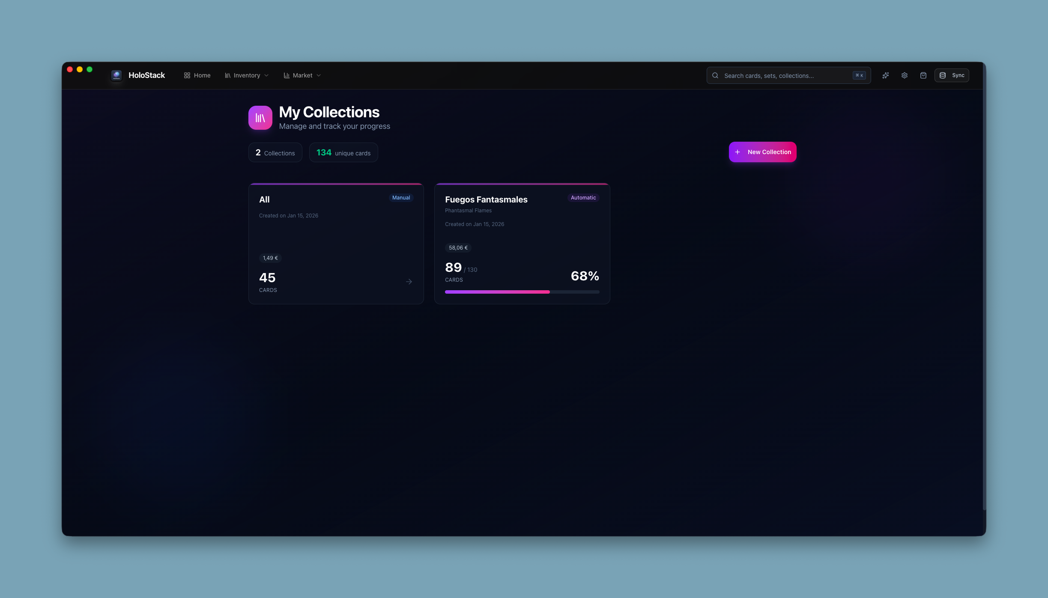1048x598 pixels.
Task: Click the sparkles AI icon
Action: [x=885, y=75]
